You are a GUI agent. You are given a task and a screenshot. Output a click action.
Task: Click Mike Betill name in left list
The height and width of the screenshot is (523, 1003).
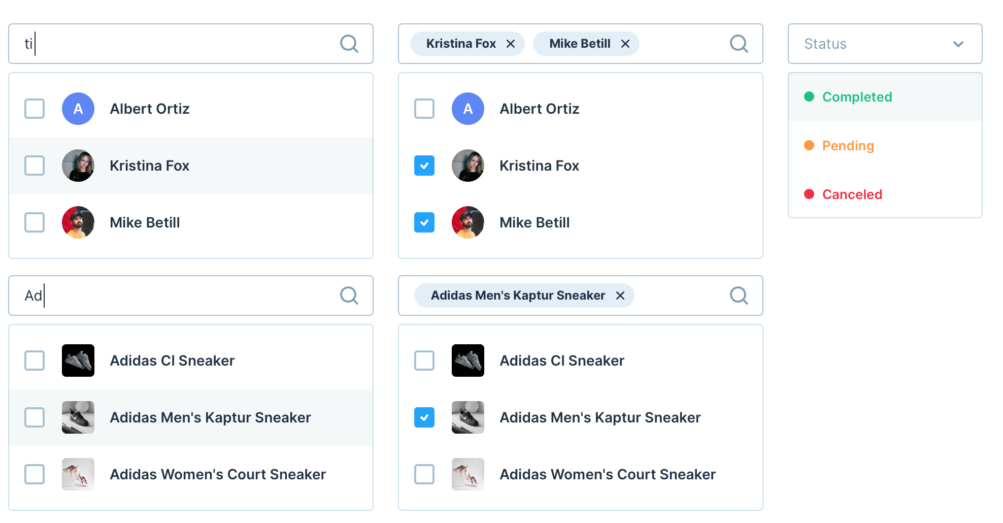(145, 222)
